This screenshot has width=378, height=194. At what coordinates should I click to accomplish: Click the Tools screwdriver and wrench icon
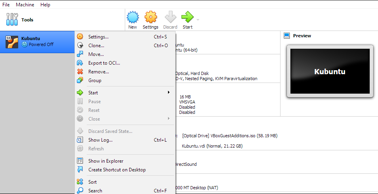click(x=12, y=19)
